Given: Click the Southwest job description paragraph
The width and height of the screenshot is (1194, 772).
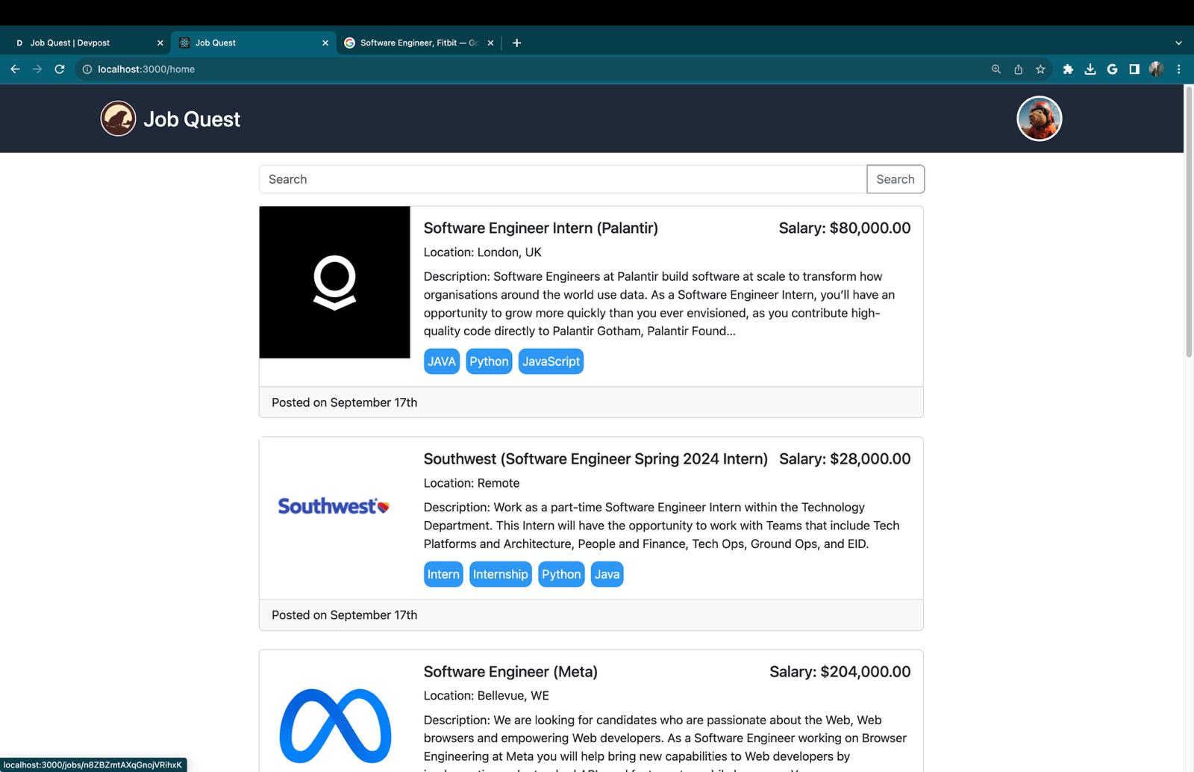Looking at the screenshot, I should pos(662,526).
